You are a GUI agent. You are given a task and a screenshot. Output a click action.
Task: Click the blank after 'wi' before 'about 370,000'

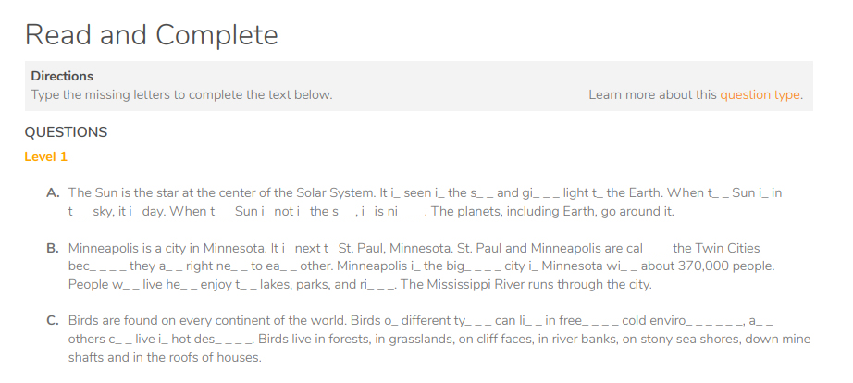tap(629, 269)
